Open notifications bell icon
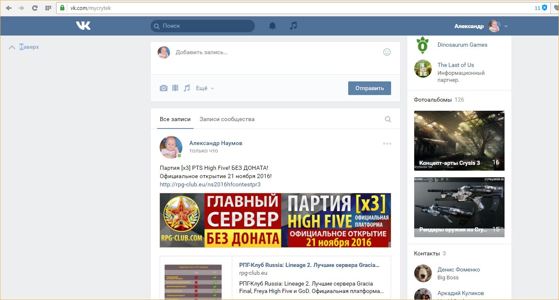 [x=272, y=26]
